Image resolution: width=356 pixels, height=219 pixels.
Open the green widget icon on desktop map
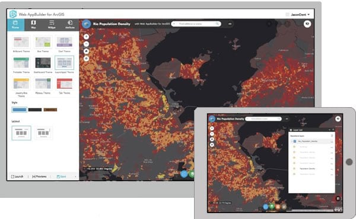tap(192, 174)
